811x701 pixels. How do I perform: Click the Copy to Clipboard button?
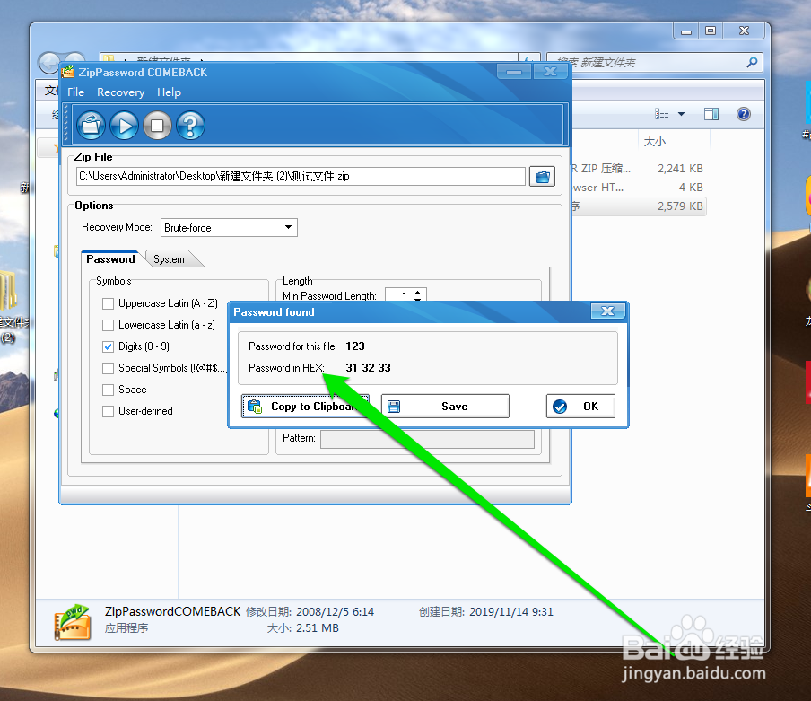(305, 407)
